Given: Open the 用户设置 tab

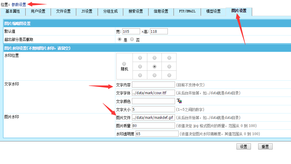Looking at the screenshot, I should tap(38, 11).
